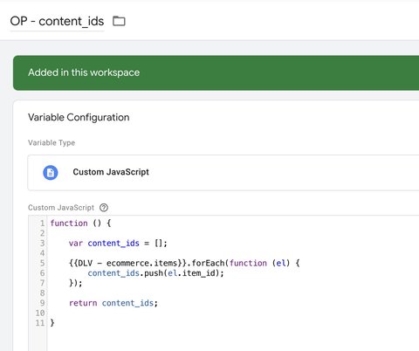Click the Variable Configuration heading

pyautogui.click(x=79, y=117)
